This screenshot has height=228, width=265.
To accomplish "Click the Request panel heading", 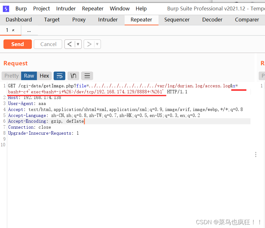I will coord(15,63).
